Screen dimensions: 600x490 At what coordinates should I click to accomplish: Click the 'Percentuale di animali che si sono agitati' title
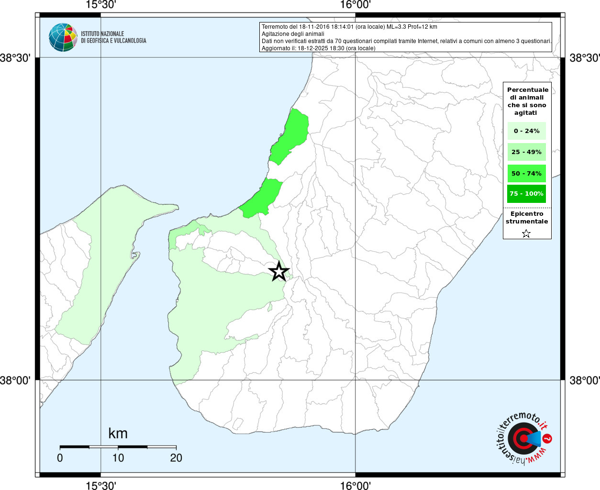pos(527,101)
